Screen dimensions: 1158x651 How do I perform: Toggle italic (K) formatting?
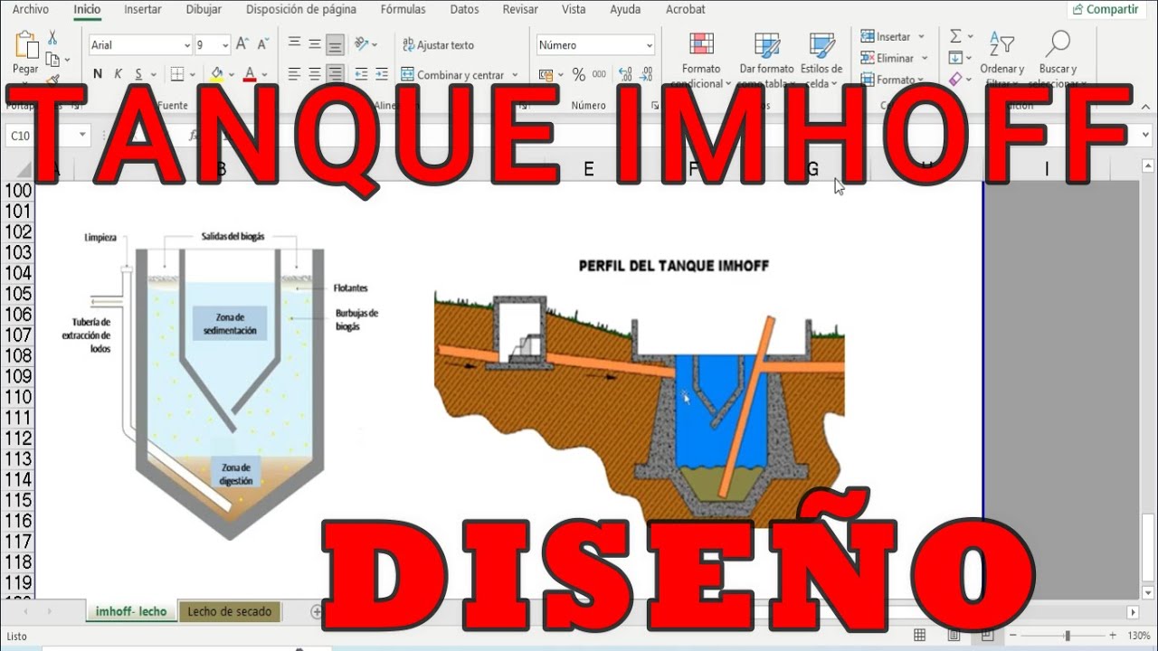click(x=119, y=74)
